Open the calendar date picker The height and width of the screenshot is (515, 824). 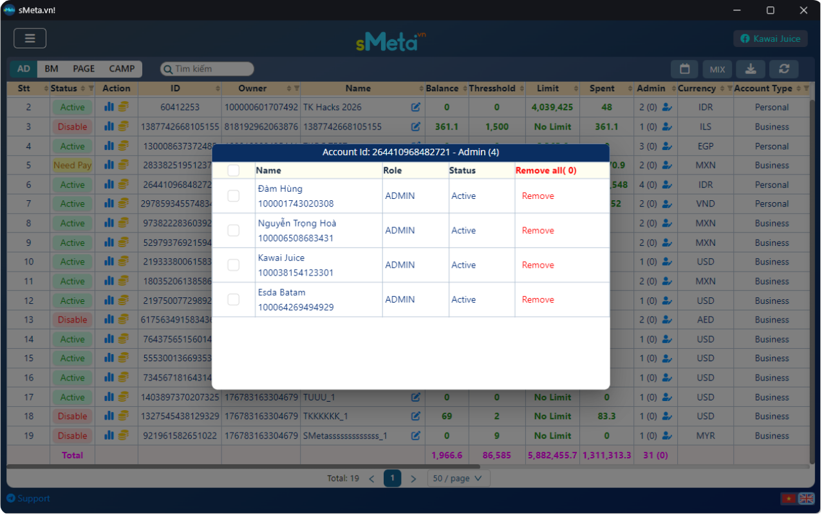coord(685,70)
